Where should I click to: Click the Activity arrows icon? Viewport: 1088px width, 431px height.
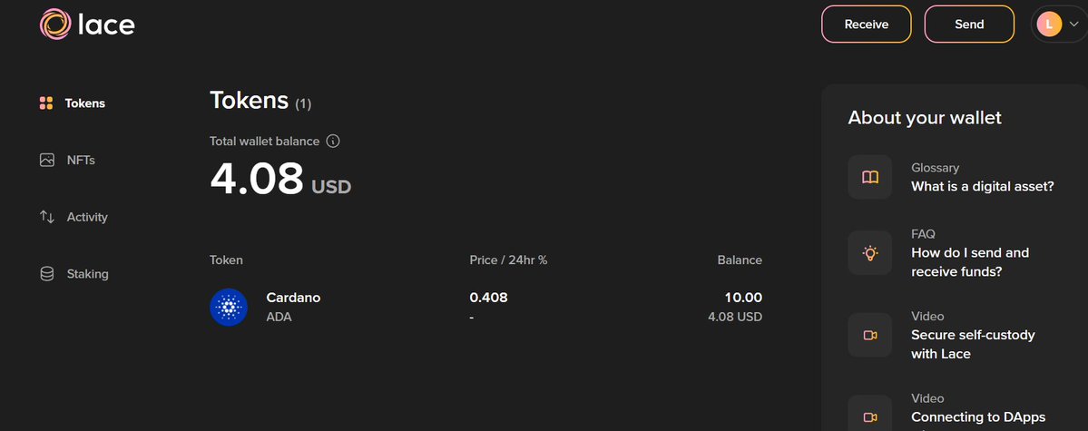(46, 217)
